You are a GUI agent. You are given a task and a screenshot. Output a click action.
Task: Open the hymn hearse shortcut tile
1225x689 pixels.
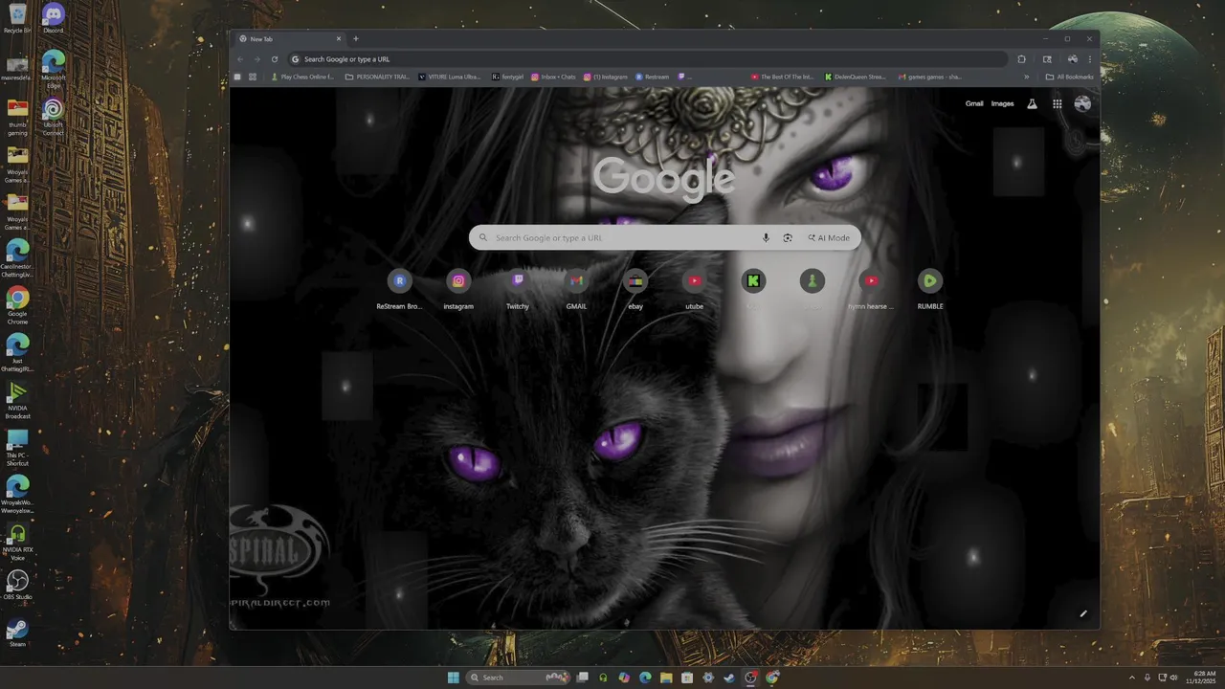tap(871, 290)
